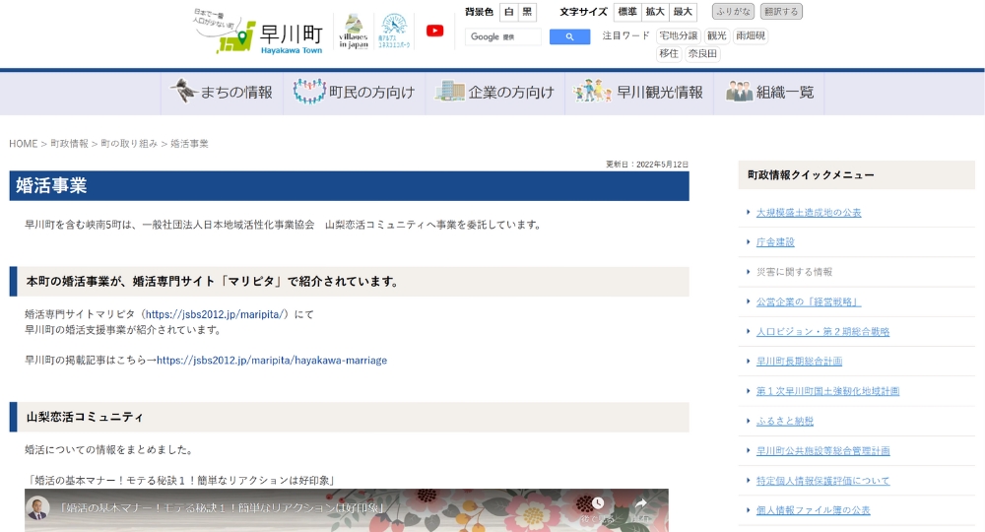Open ふるさと納税 in quick menu

(x=785, y=421)
